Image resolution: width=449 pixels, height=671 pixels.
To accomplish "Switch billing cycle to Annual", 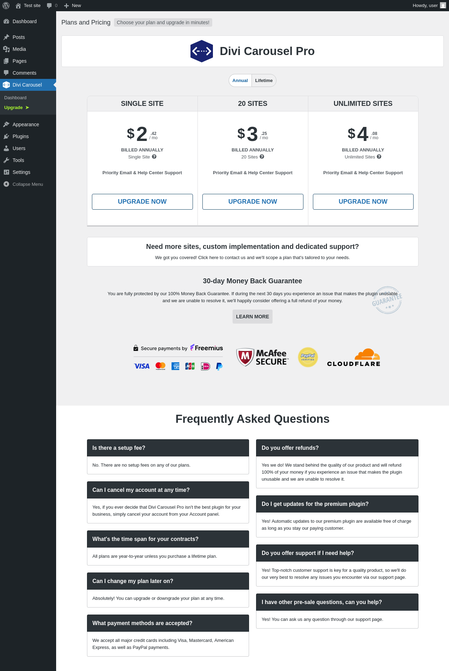I will (240, 81).
